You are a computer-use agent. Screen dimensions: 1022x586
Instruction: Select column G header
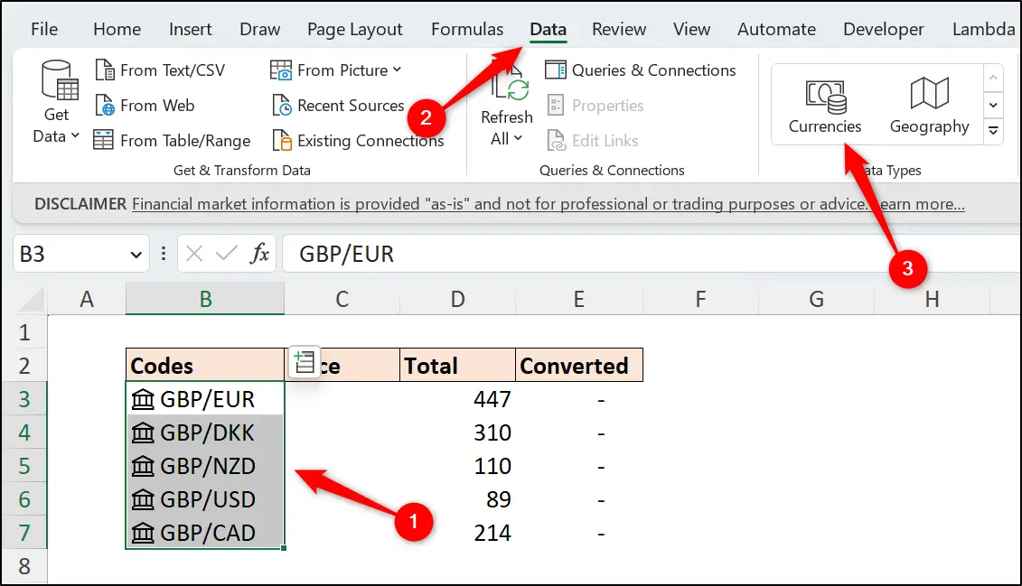coord(816,299)
